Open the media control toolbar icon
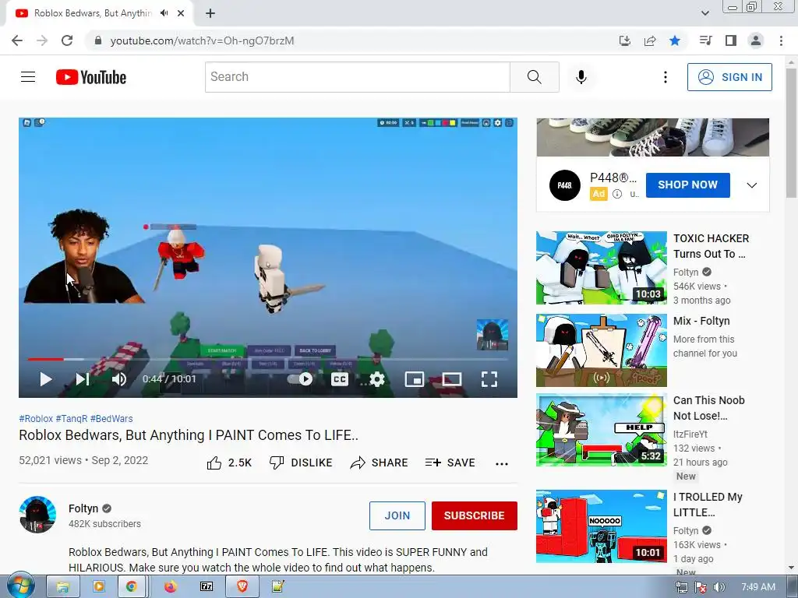 (705, 40)
